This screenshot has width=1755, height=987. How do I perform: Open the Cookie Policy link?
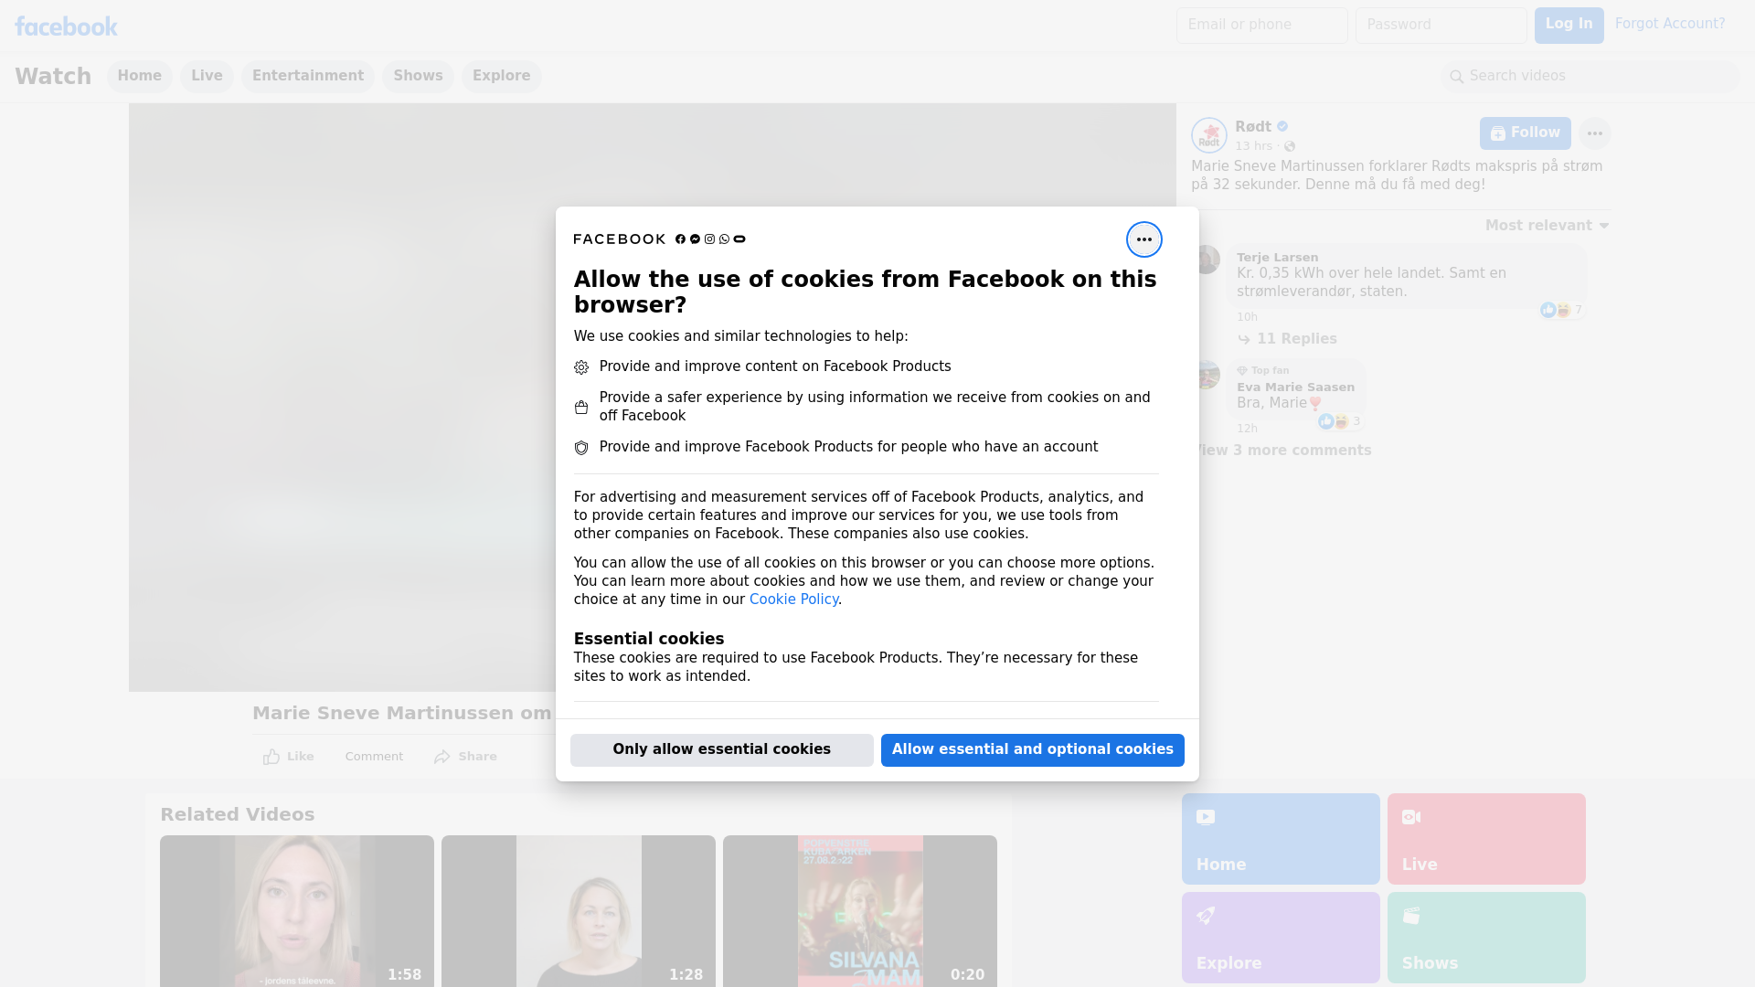(792, 600)
